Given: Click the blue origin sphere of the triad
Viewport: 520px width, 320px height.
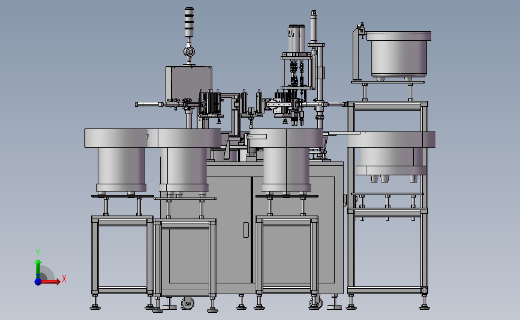Looking at the screenshot, I should [38, 282].
